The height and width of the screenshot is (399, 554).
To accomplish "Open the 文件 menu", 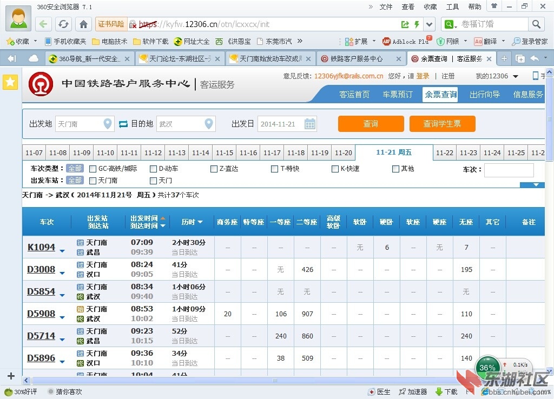I will click(386, 6).
